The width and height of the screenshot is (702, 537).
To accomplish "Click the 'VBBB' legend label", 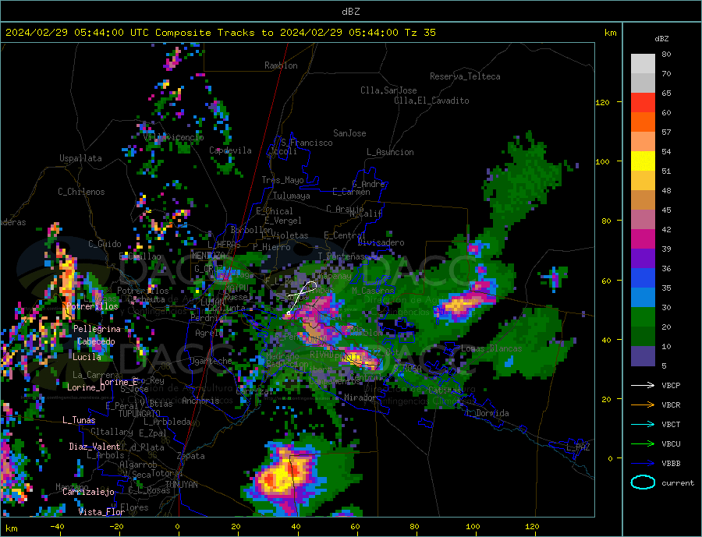I will pos(671,464).
